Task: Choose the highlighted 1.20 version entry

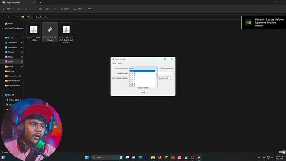Action: tap(142, 71)
